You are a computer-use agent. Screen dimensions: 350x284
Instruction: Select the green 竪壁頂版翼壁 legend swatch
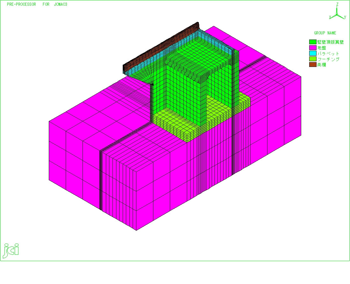[312, 42]
